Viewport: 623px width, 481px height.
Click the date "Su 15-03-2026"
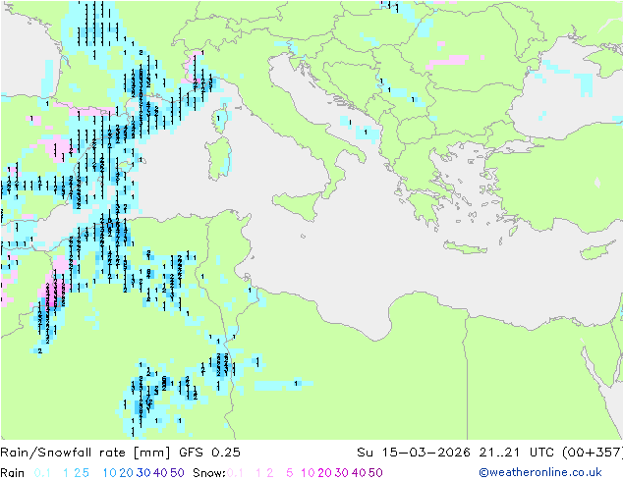click(x=414, y=453)
